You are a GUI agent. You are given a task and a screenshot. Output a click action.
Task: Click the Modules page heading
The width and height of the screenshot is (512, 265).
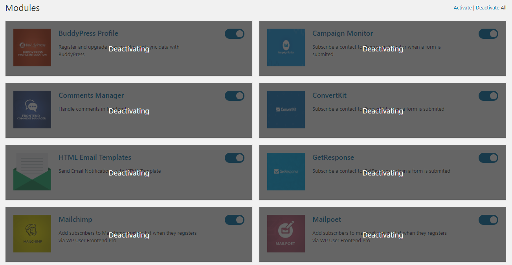click(x=22, y=8)
